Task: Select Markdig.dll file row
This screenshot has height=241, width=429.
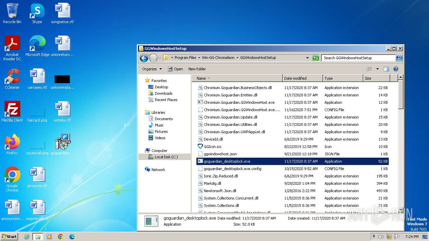Action: 292,183
